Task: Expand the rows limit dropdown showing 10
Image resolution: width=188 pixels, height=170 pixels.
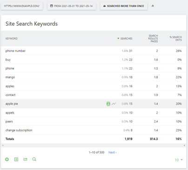Action: coord(179,160)
